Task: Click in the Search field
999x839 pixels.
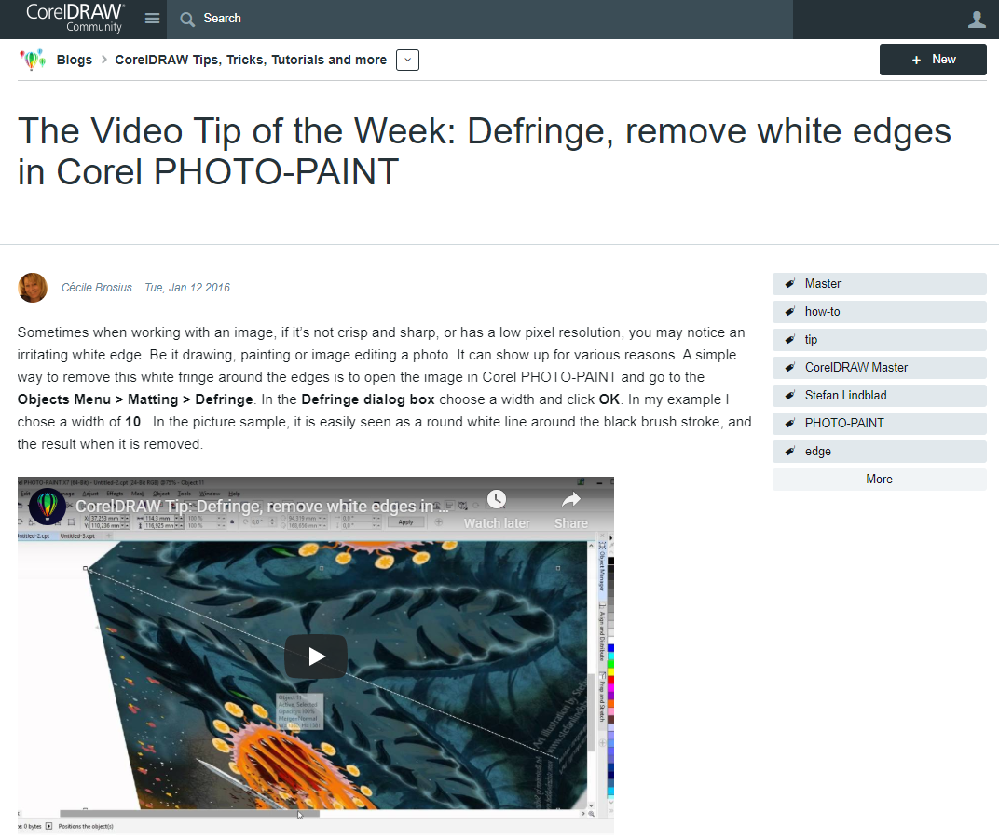Action: (480, 20)
